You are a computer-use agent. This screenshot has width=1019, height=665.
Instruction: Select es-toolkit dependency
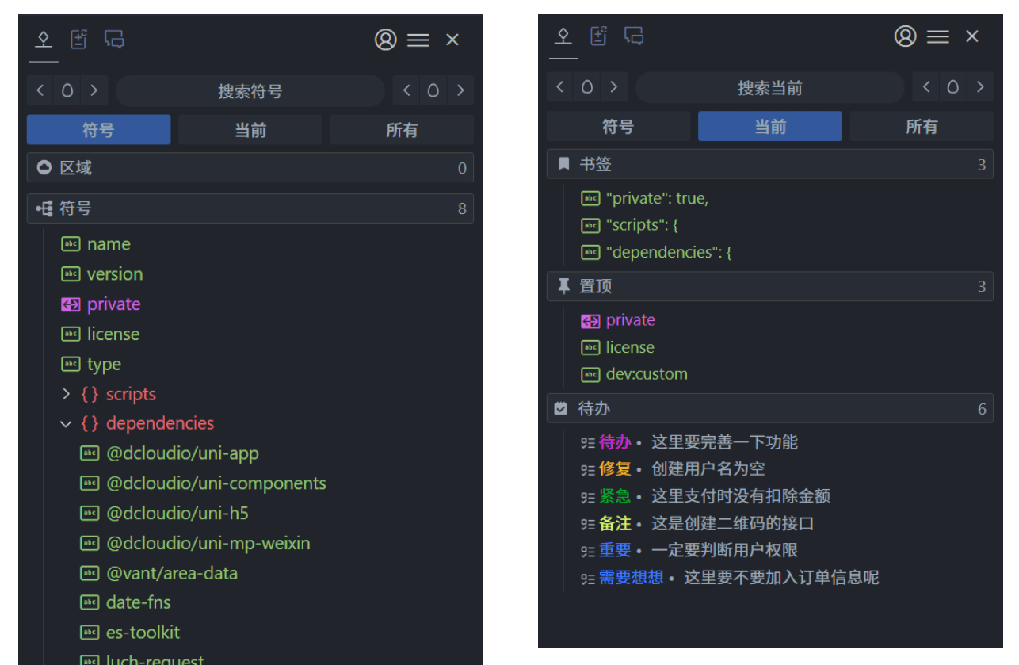tap(143, 633)
